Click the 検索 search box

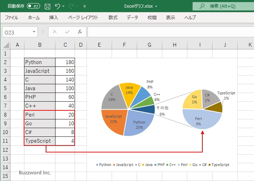pyautogui.click(x=223, y=6)
